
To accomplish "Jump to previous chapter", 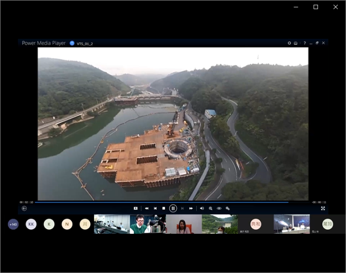I will pyautogui.click(x=155, y=208).
